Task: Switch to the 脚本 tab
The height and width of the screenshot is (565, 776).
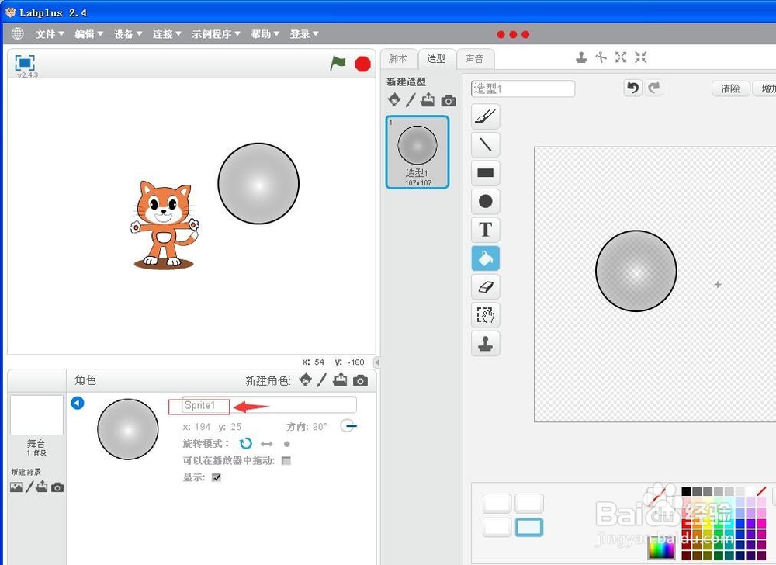Action: point(398,59)
